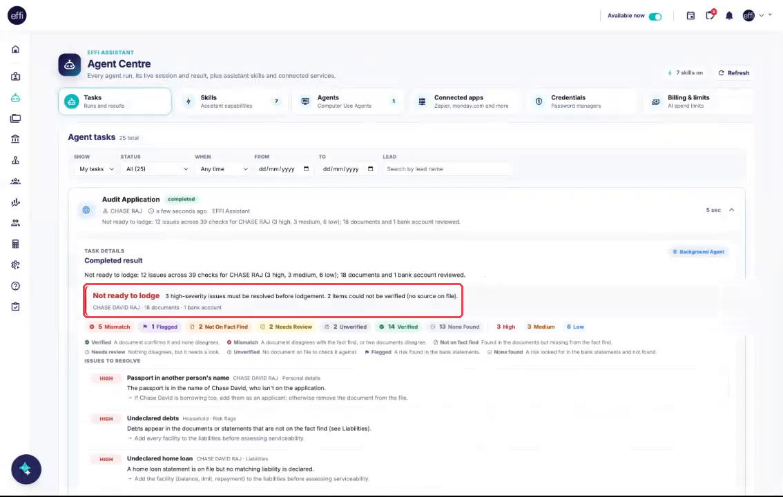
Task: Click the 7 skills on label
Action: pos(689,73)
